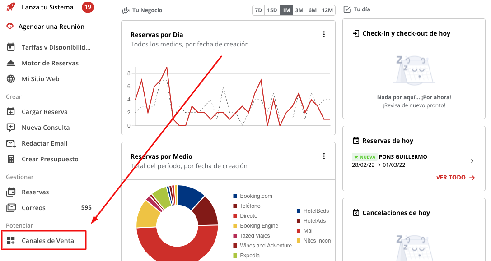Open the Reservas por Medio three-dot menu
491x261 pixels.
(324, 156)
